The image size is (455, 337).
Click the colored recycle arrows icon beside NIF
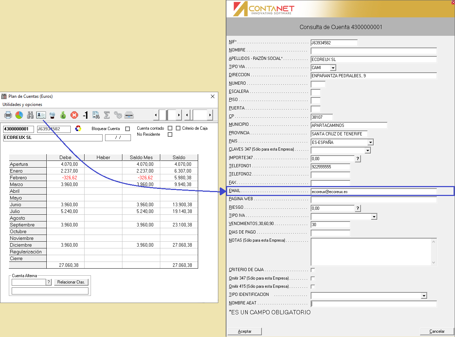[78, 129]
